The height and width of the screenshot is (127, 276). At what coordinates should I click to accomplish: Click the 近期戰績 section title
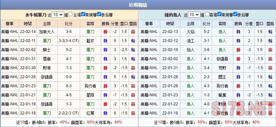tap(138, 5)
